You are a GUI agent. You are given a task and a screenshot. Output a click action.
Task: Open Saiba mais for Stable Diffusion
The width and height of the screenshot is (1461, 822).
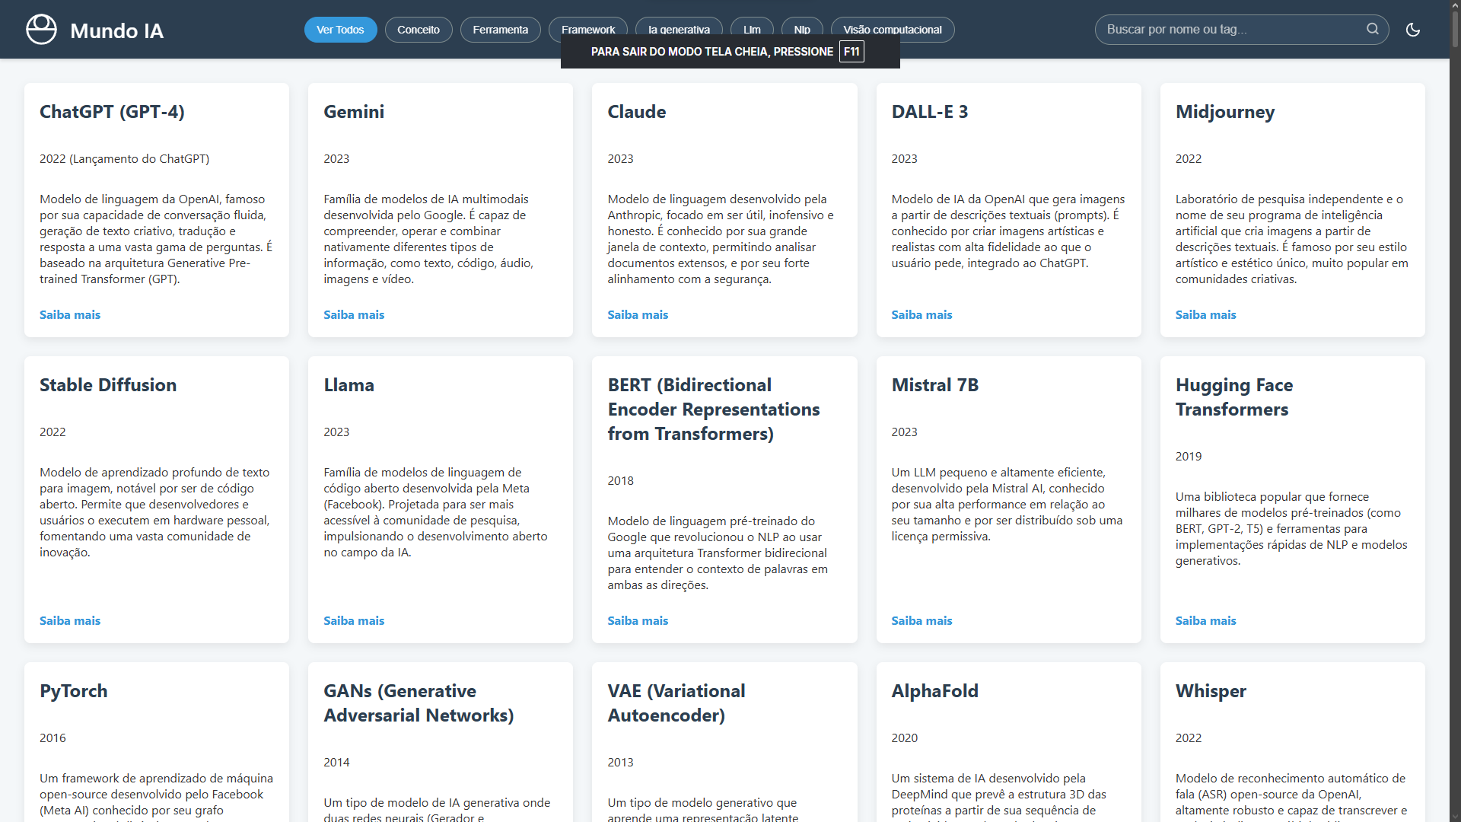(70, 621)
